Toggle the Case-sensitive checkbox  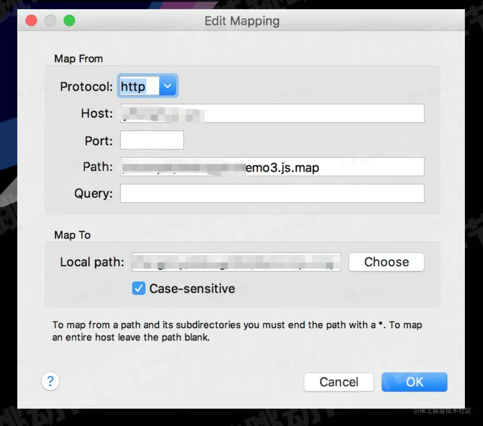click(x=138, y=289)
